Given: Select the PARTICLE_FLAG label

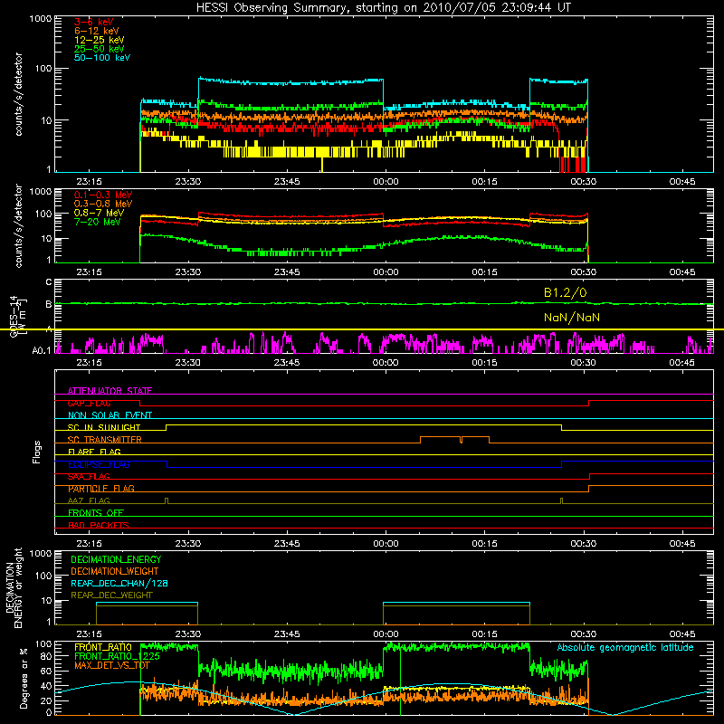Looking at the screenshot, I should 101,489.
